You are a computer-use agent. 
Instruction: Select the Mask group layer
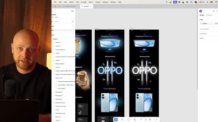tap(59, 78)
